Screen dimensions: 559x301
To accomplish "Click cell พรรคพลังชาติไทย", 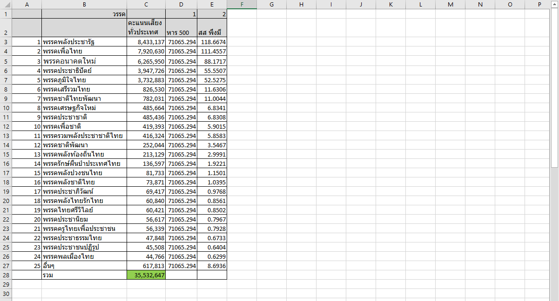I will [84, 182].
